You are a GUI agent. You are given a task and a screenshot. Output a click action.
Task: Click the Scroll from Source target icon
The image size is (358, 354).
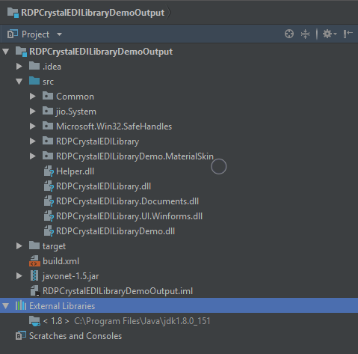(x=289, y=34)
